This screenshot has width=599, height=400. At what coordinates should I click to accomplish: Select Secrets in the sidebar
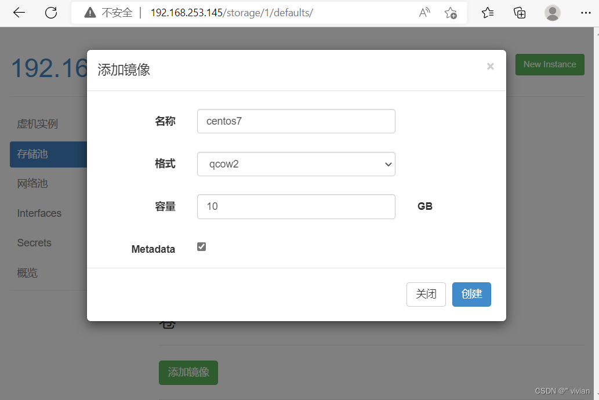tap(34, 243)
